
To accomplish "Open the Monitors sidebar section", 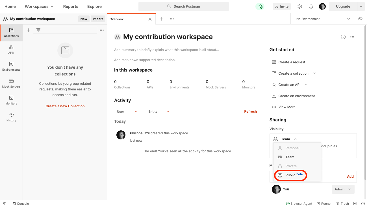I will [x=11, y=100].
